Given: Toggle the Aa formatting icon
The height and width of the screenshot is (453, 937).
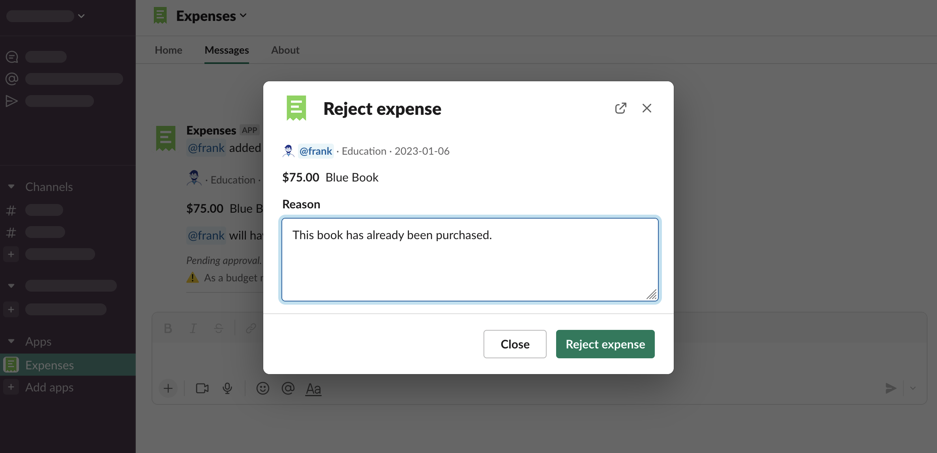Looking at the screenshot, I should click(x=313, y=389).
